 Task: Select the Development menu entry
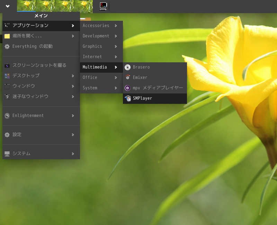[96, 36]
